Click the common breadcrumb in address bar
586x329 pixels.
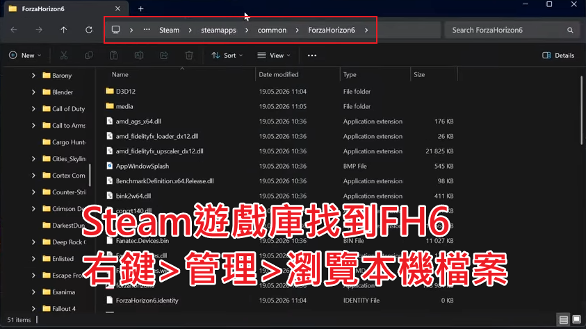click(272, 31)
